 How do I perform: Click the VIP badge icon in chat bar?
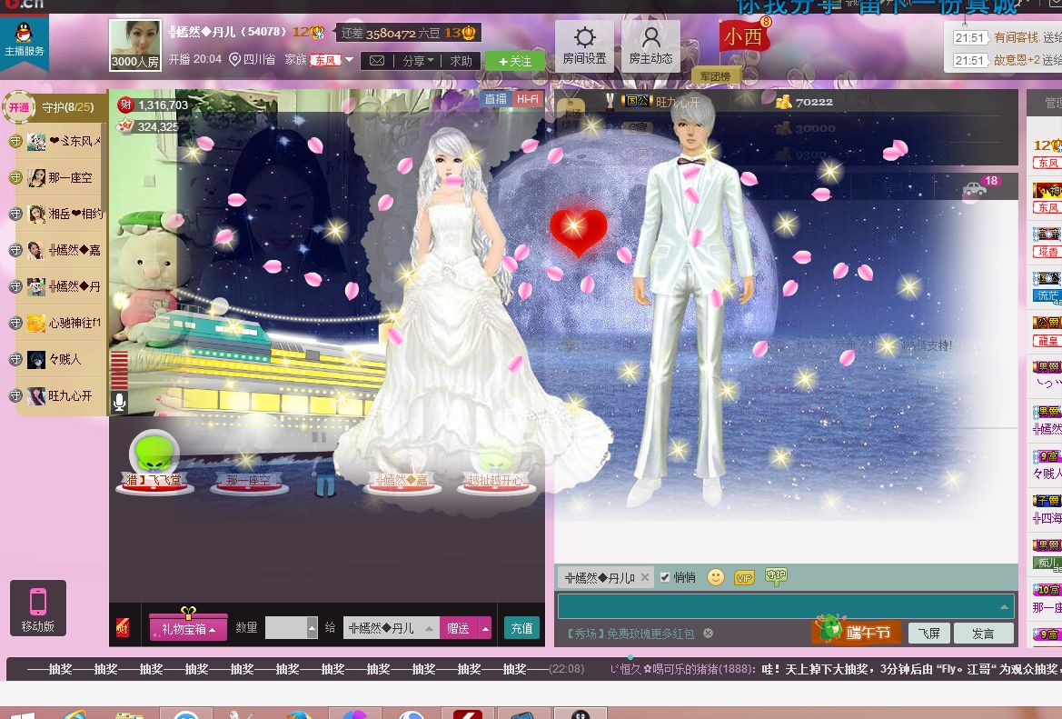click(x=744, y=578)
